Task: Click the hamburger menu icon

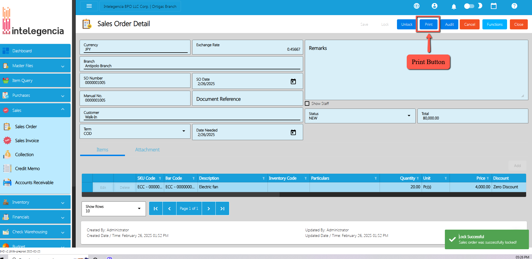Action: coord(89,6)
